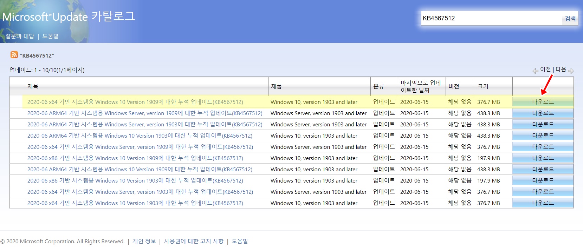
Task: Select 197.9 MB size in x86 1909 row
Action: click(488, 158)
